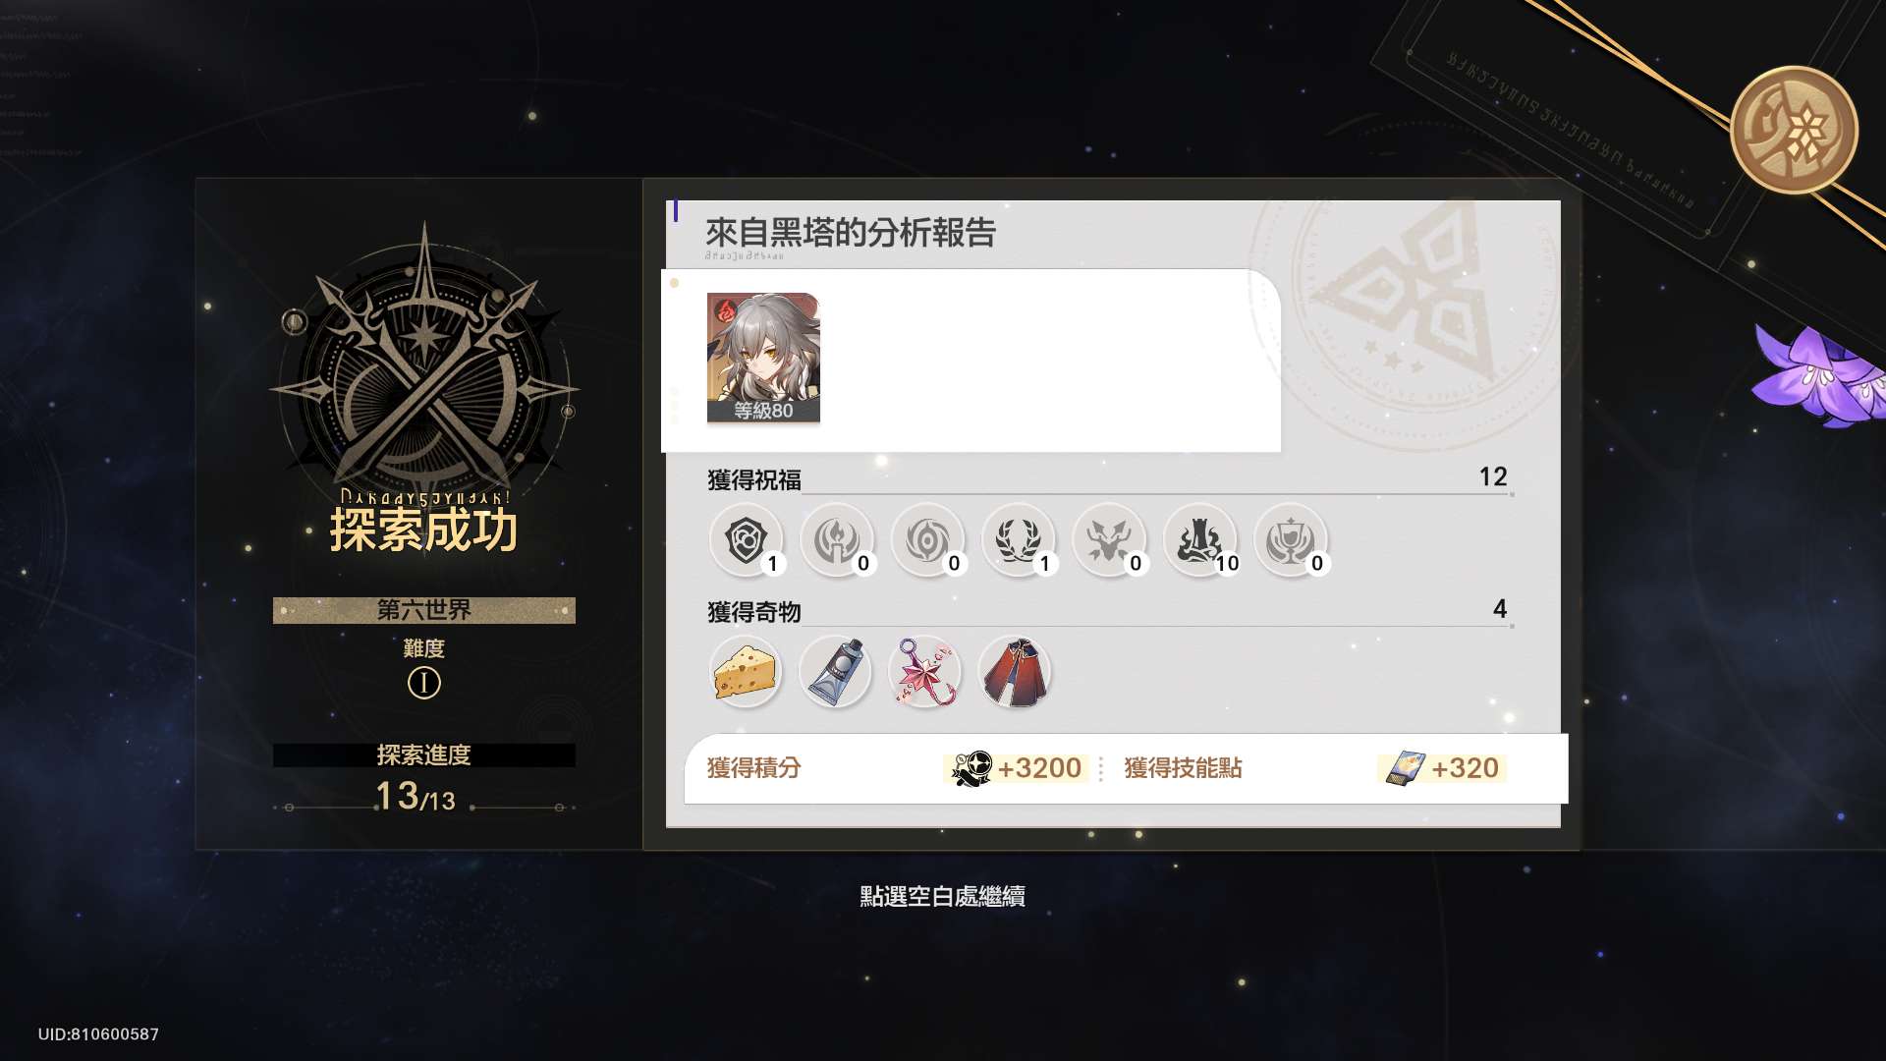Select the paint tube curio icon
Screen dimensions: 1886x1061
(x=836, y=672)
